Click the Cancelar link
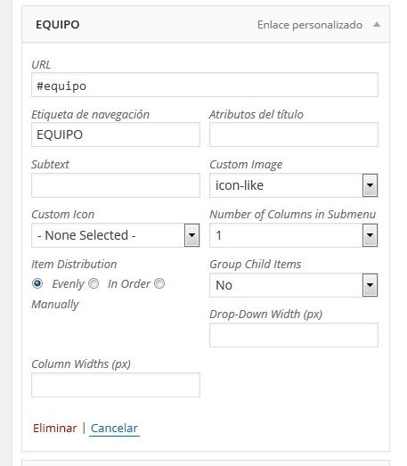Viewport: 407px width, 466px height. [114, 429]
